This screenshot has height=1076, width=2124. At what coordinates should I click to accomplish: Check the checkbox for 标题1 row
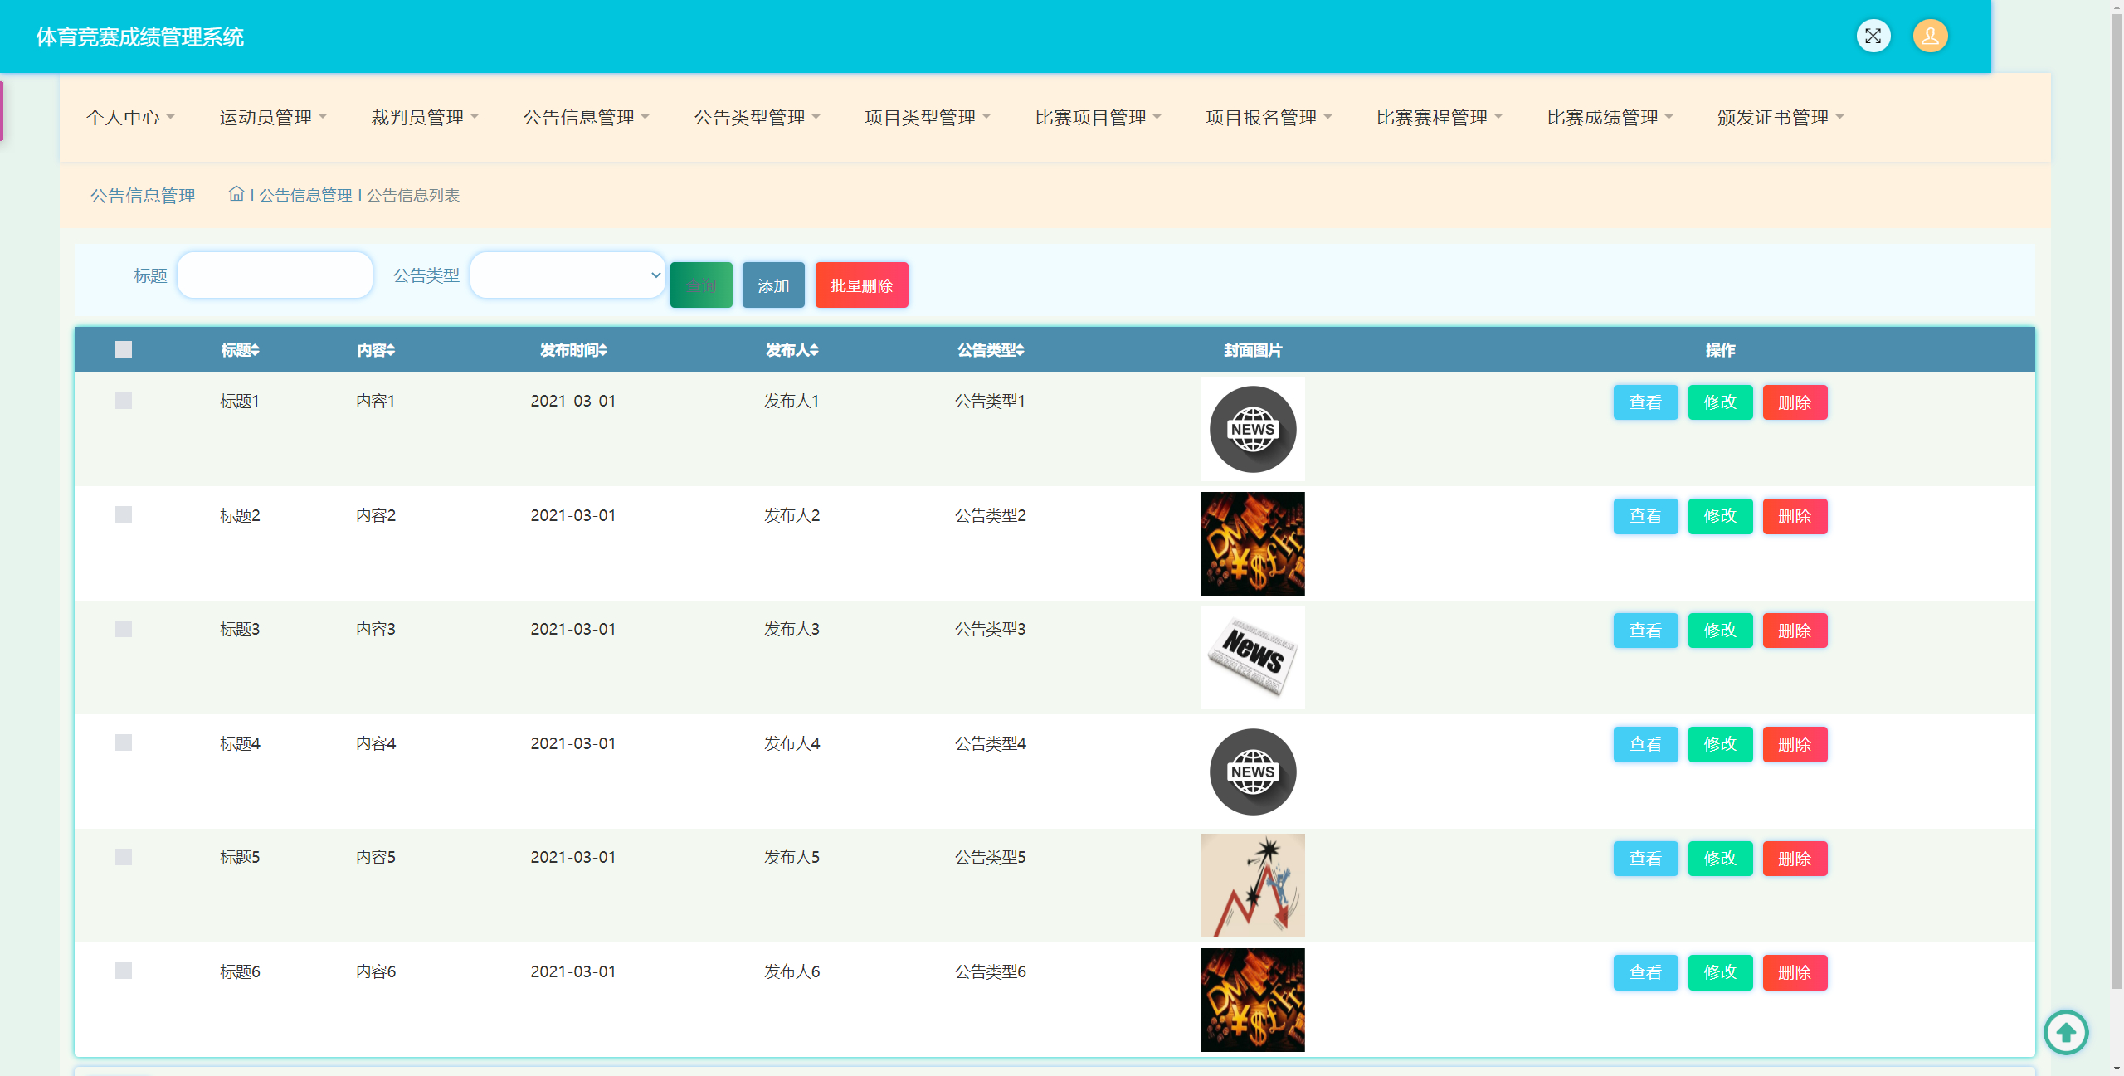tap(124, 401)
